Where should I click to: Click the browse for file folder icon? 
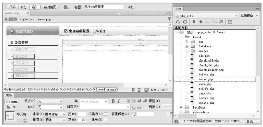(x=139, y=107)
